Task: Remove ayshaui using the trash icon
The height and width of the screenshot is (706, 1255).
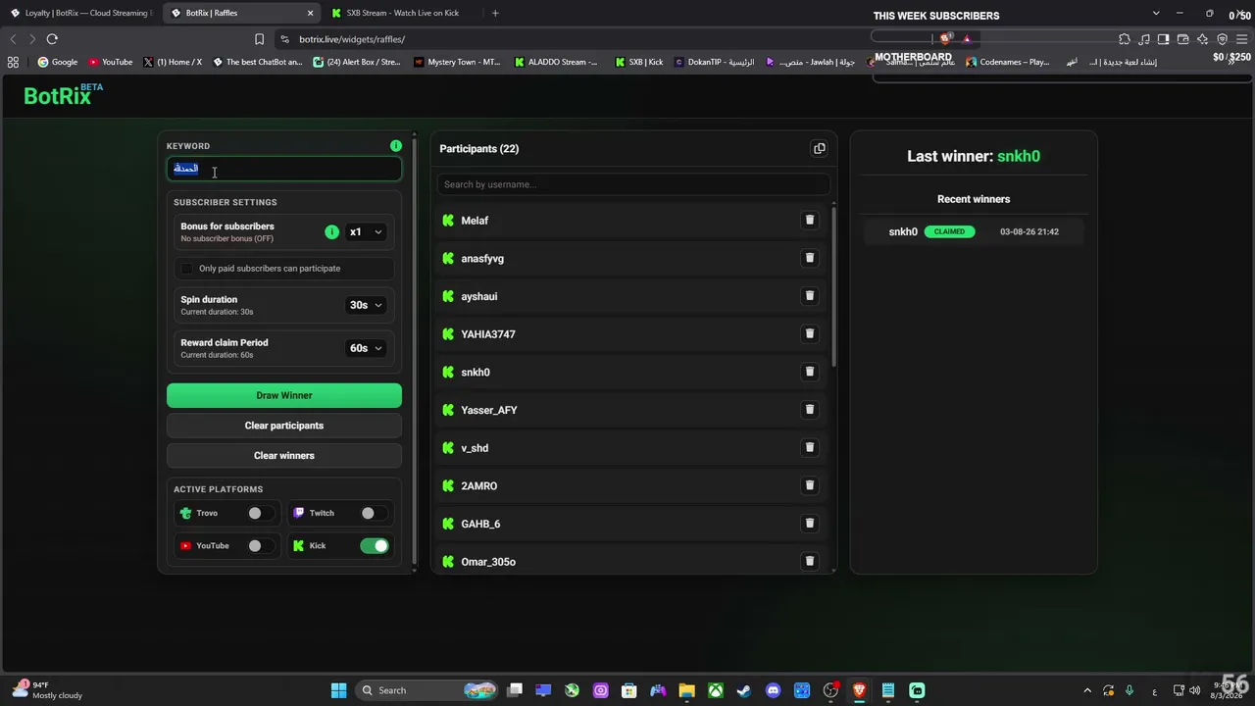Action: pos(810,296)
